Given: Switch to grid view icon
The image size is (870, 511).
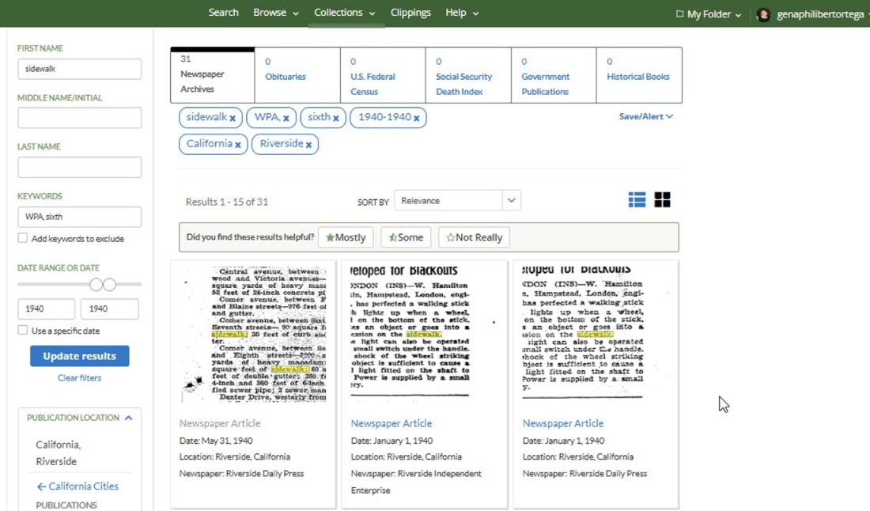Looking at the screenshot, I should pyautogui.click(x=663, y=200).
